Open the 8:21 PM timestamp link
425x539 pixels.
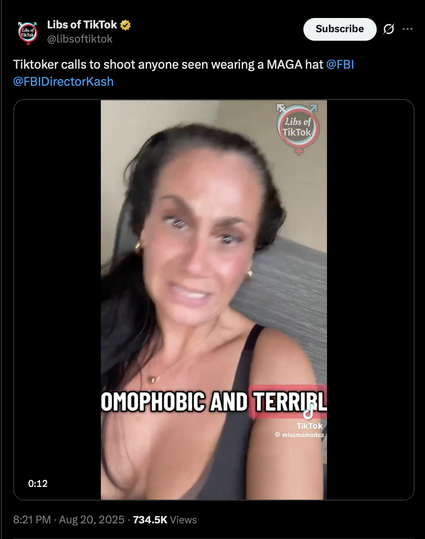(x=32, y=520)
